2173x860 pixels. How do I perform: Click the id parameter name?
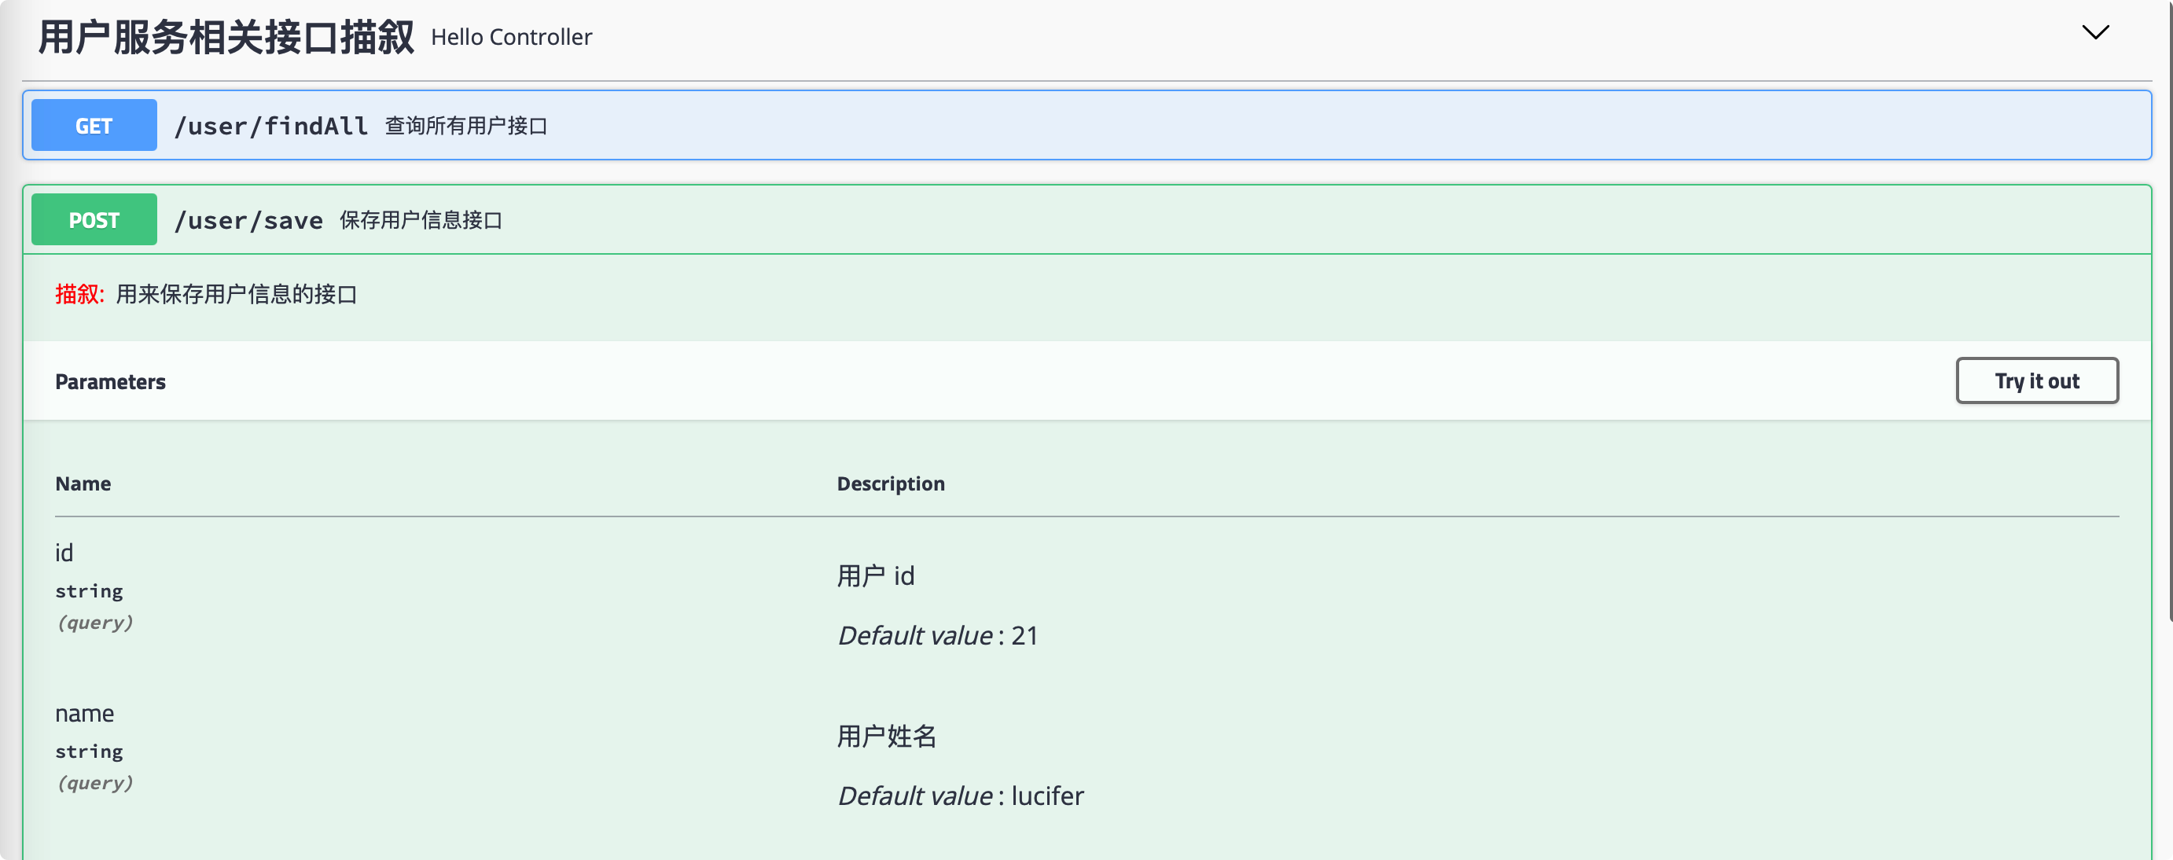click(x=64, y=553)
